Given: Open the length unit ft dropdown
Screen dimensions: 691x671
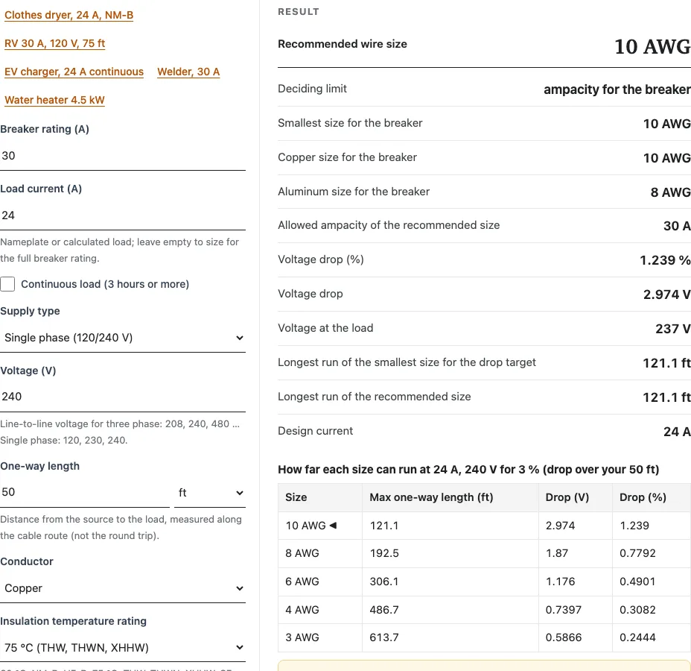Looking at the screenshot, I should (x=210, y=493).
